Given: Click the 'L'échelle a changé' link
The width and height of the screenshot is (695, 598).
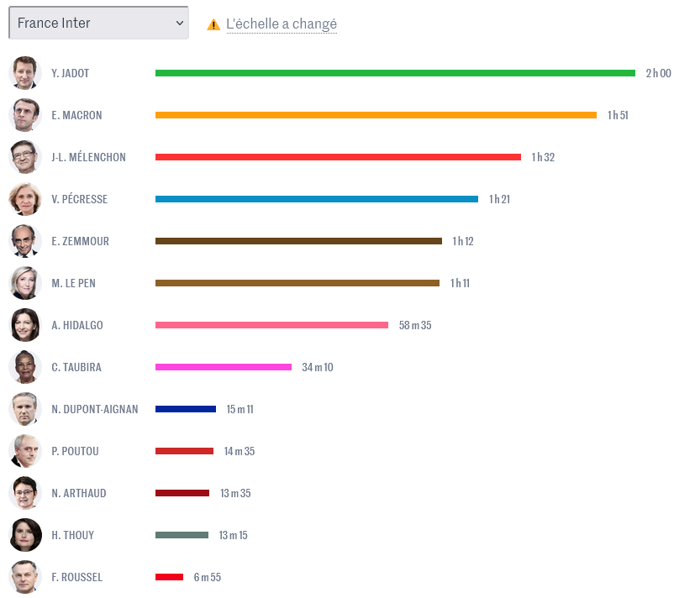Looking at the screenshot, I should point(281,24).
